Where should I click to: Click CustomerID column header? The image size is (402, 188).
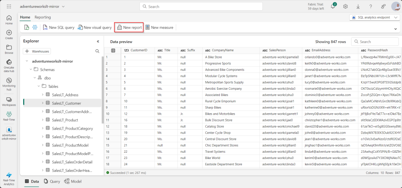[x=139, y=51]
